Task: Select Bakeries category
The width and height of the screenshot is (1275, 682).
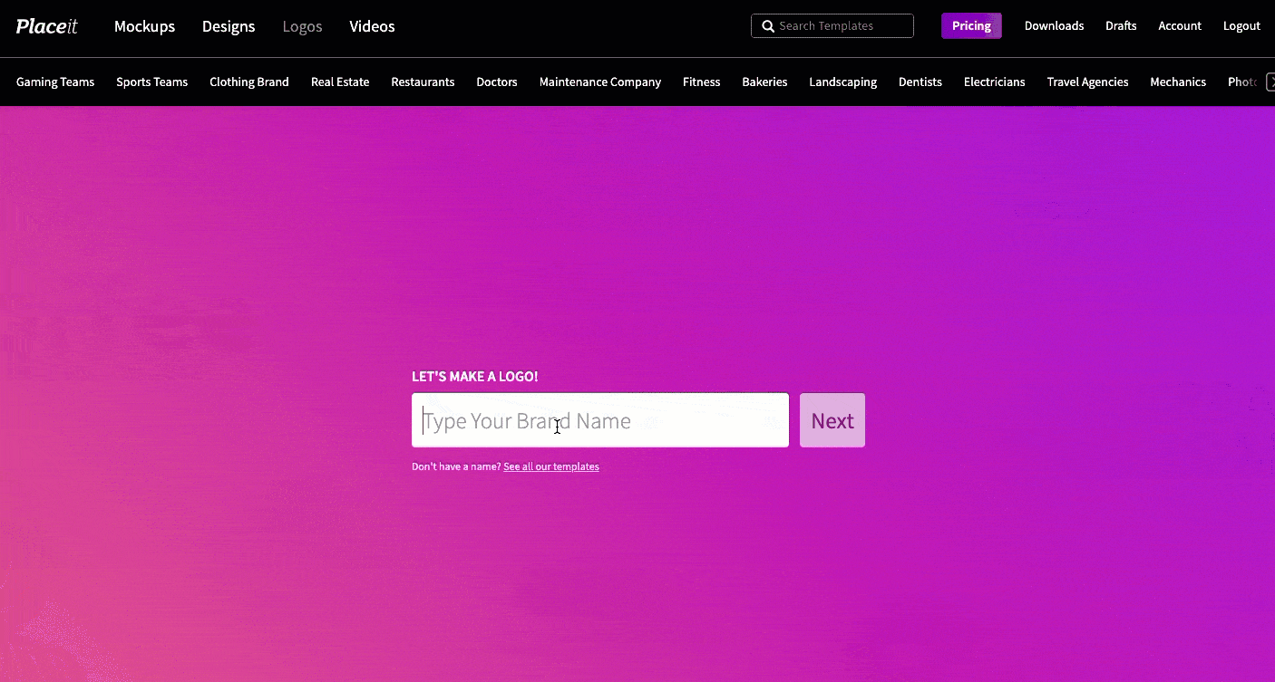Action: point(764,82)
